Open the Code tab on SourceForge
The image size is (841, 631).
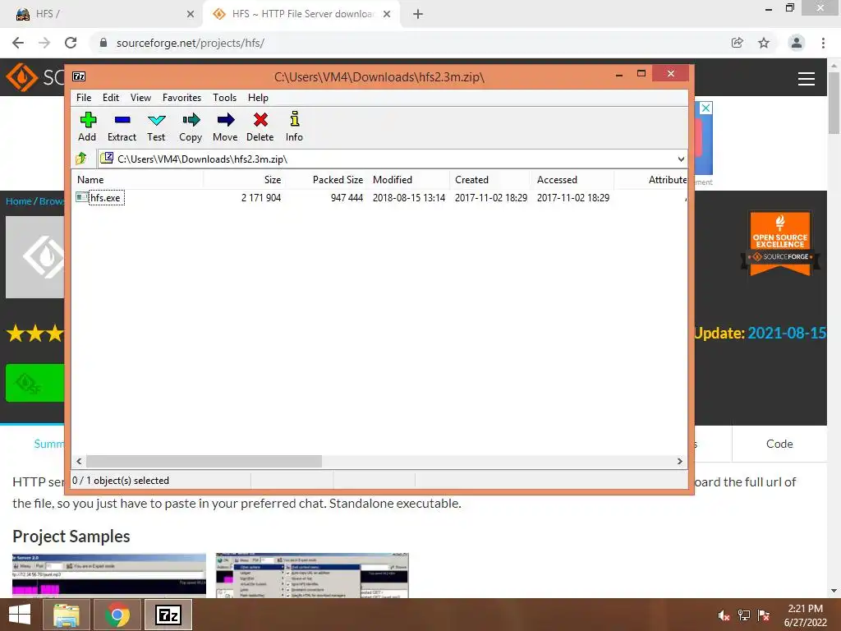click(779, 444)
